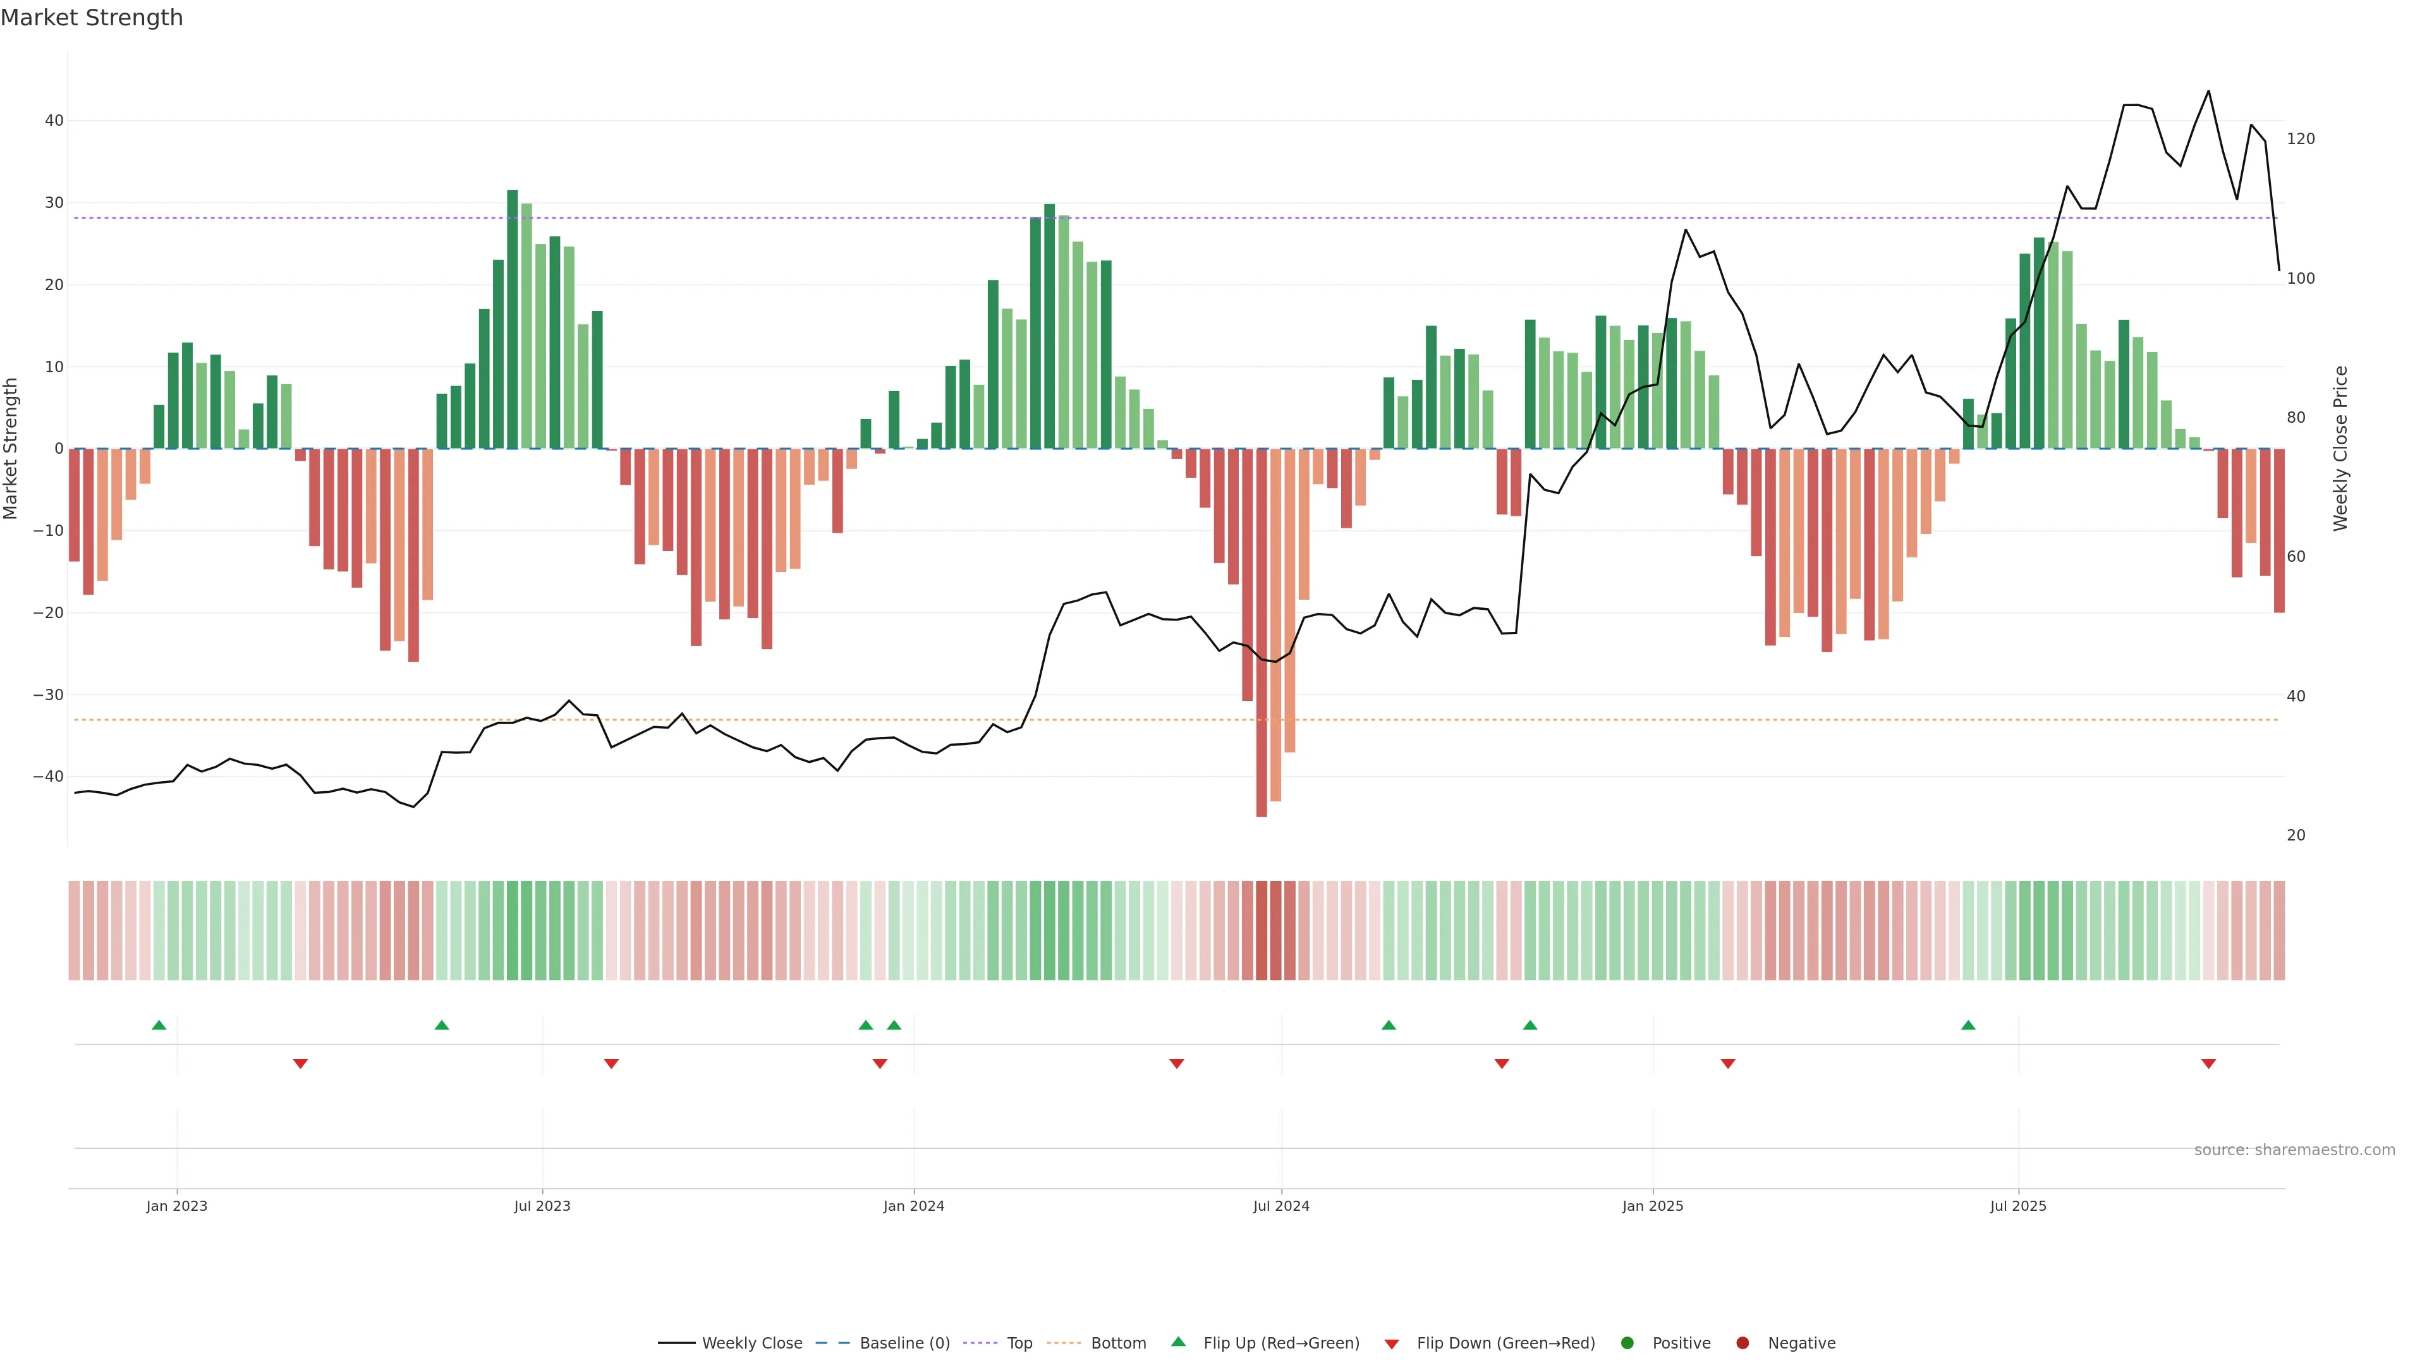Toggle the Negative series legend entry
This screenshot has height=1365, width=2427.
pos(1801,1344)
